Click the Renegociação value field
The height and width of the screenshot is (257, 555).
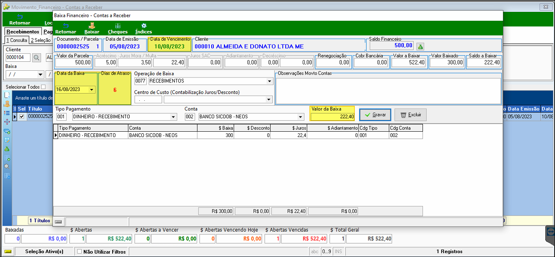(x=334, y=62)
